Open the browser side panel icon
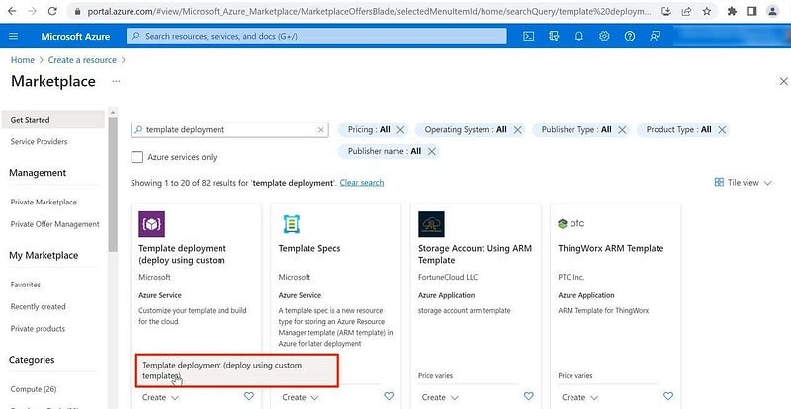Viewport: 791px width, 409px height. (x=752, y=11)
